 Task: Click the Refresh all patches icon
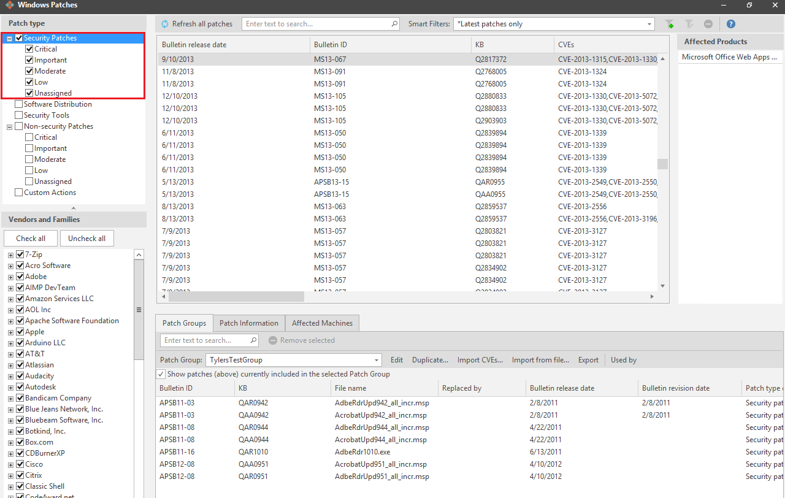165,24
